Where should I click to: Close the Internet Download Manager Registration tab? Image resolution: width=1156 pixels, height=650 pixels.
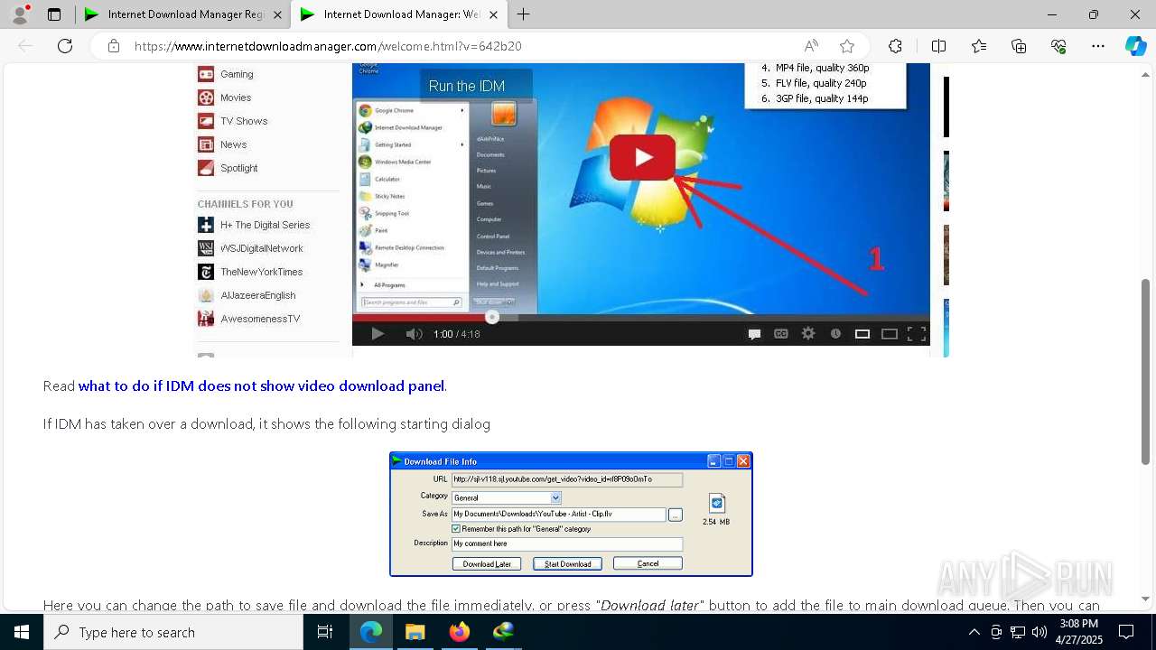pyautogui.click(x=278, y=14)
